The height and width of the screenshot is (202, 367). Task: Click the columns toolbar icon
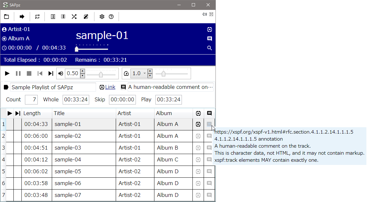point(63,17)
